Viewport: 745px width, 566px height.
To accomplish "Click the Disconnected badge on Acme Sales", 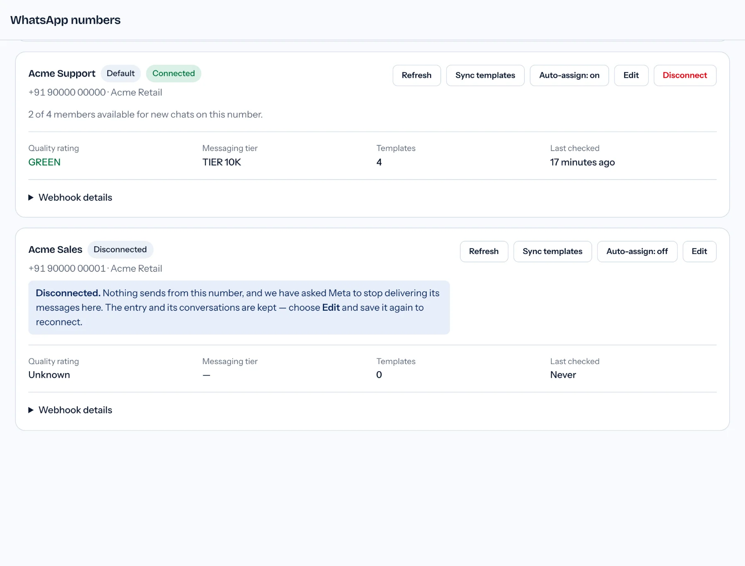I will click(x=120, y=249).
